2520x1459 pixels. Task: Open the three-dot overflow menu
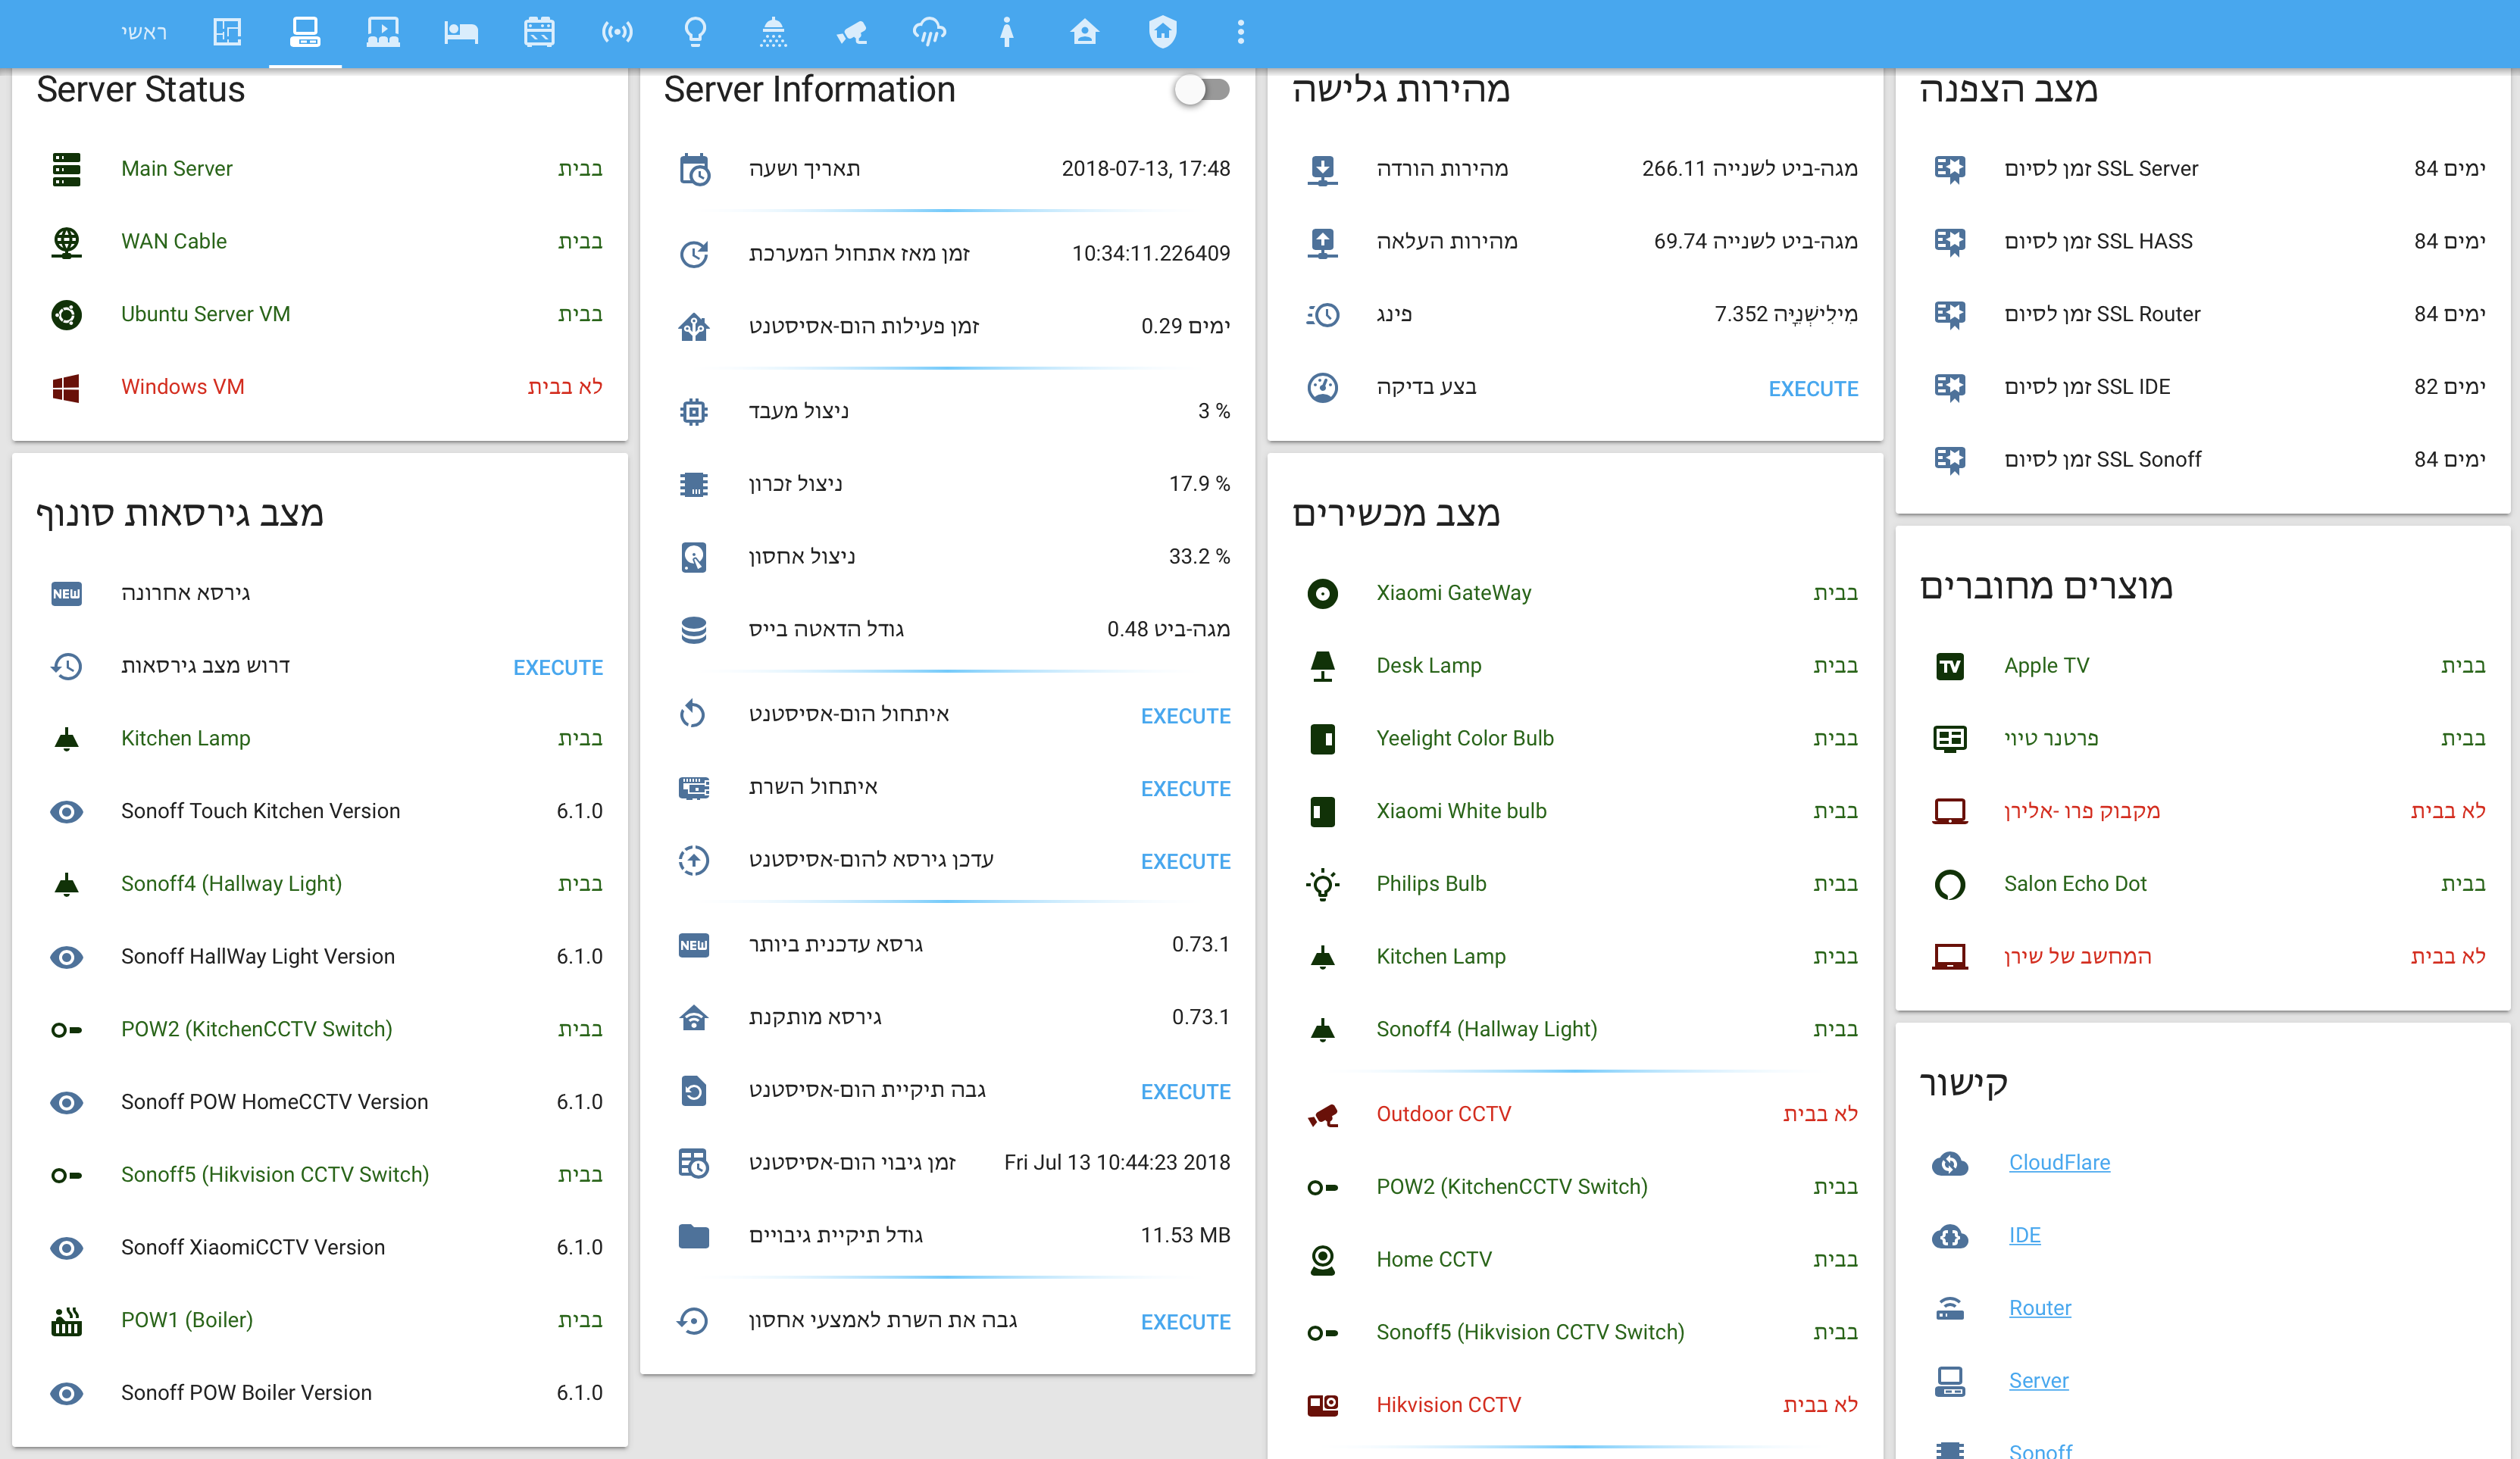pyautogui.click(x=1240, y=32)
